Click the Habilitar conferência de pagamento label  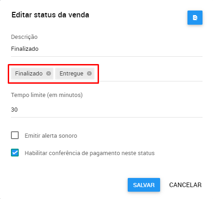(89, 153)
